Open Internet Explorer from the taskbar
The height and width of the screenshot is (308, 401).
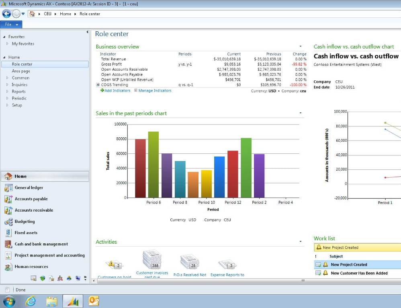click(31, 301)
